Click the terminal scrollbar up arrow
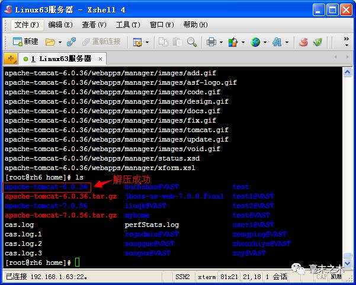 (347, 72)
